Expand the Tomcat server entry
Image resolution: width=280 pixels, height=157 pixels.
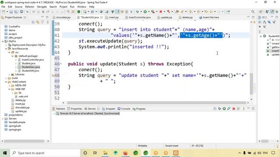point(54,113)
